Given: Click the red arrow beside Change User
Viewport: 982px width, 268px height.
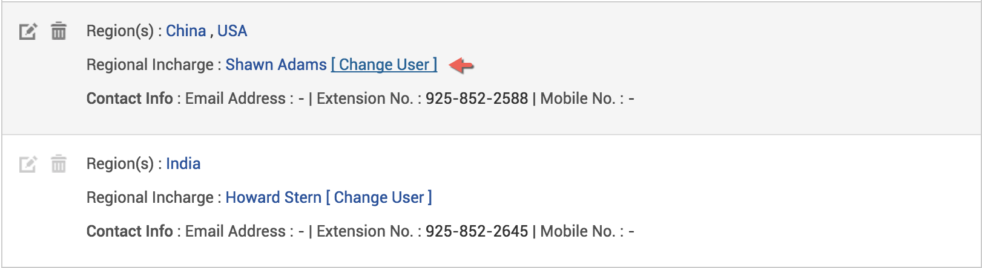Looking at the screenshot, I should point(461,65).
